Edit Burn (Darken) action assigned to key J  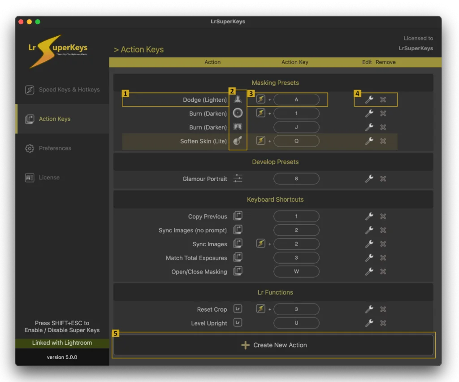tap(369, 127)
